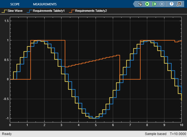The height and width of the screenshot is (137, 187).
Task: Click the 'Sample based' status text
Action: [x=155, y=134]
